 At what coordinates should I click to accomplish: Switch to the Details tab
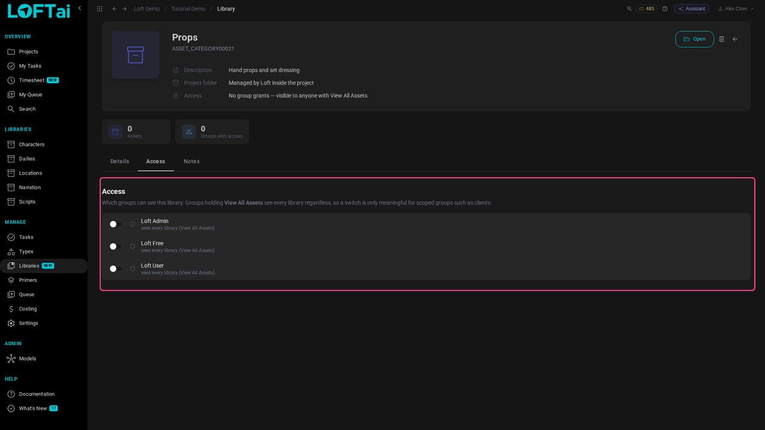pos(120,161)
